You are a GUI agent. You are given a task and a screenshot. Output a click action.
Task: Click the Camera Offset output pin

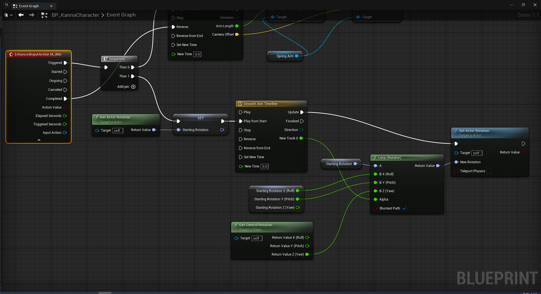pos(237,35)
